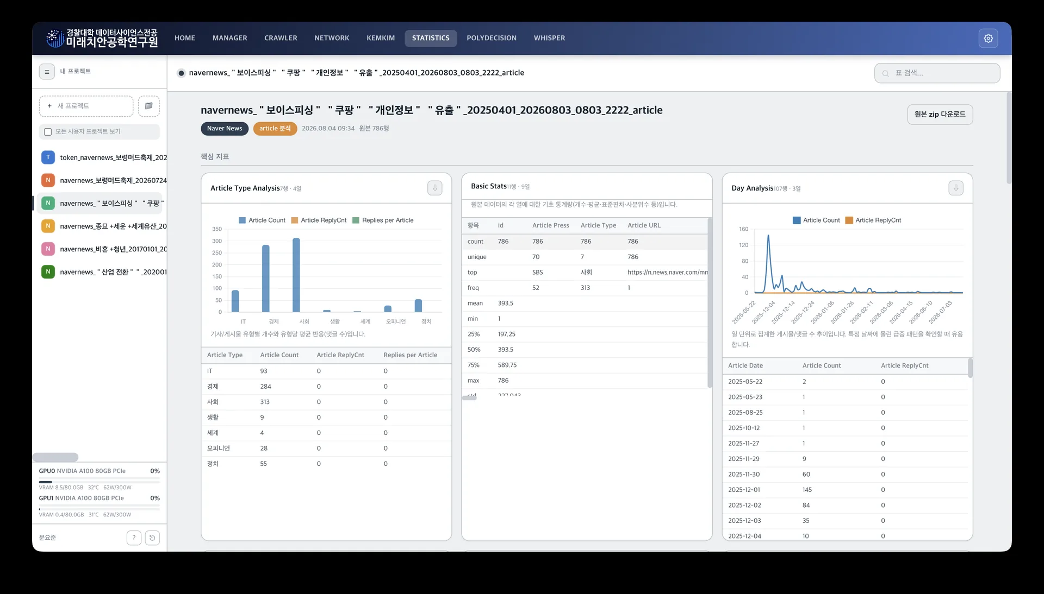The width and height of the screenshot is (1044, 594).
Task: Click the Naver News badge
Action: pos(225,129)
